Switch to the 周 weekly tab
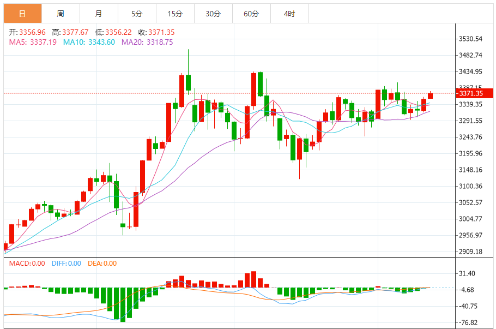 pos(61,14)
